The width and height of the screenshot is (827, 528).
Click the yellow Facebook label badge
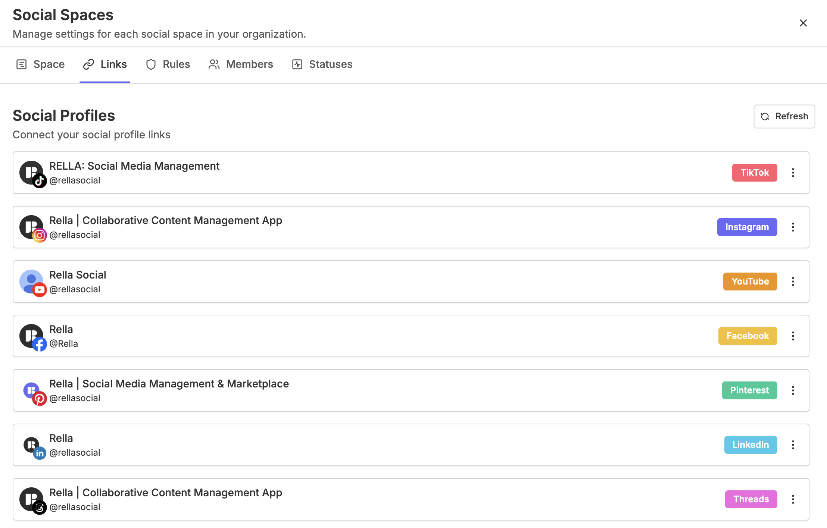click(748, 336)
